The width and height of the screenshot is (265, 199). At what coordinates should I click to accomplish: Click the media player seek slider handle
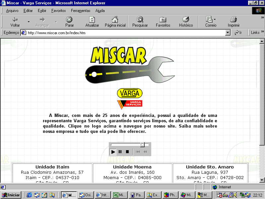(142, 145)
